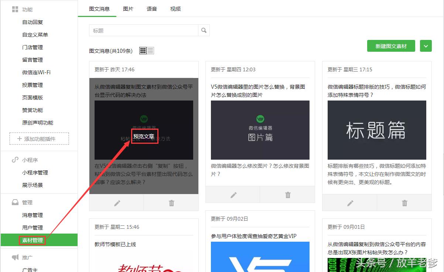Viewport: 444px width, 272px height.
Task: Click the 标题 search input field
Action: tap(144, 30)
